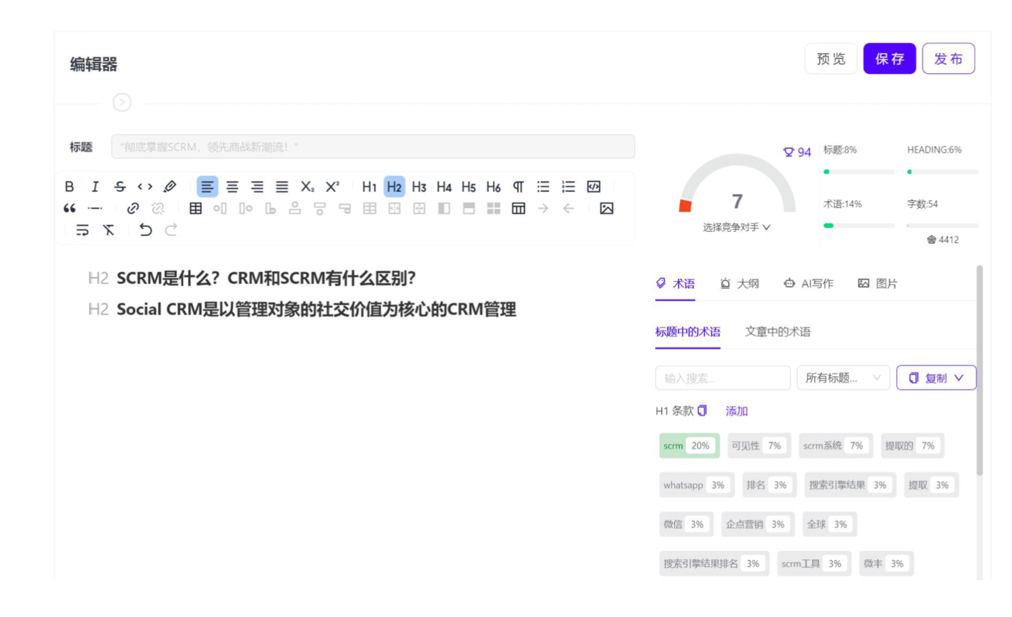This screenshot has width=1012, height=617.
Task: Toggle inline code formatting
Action: [145, 186]
